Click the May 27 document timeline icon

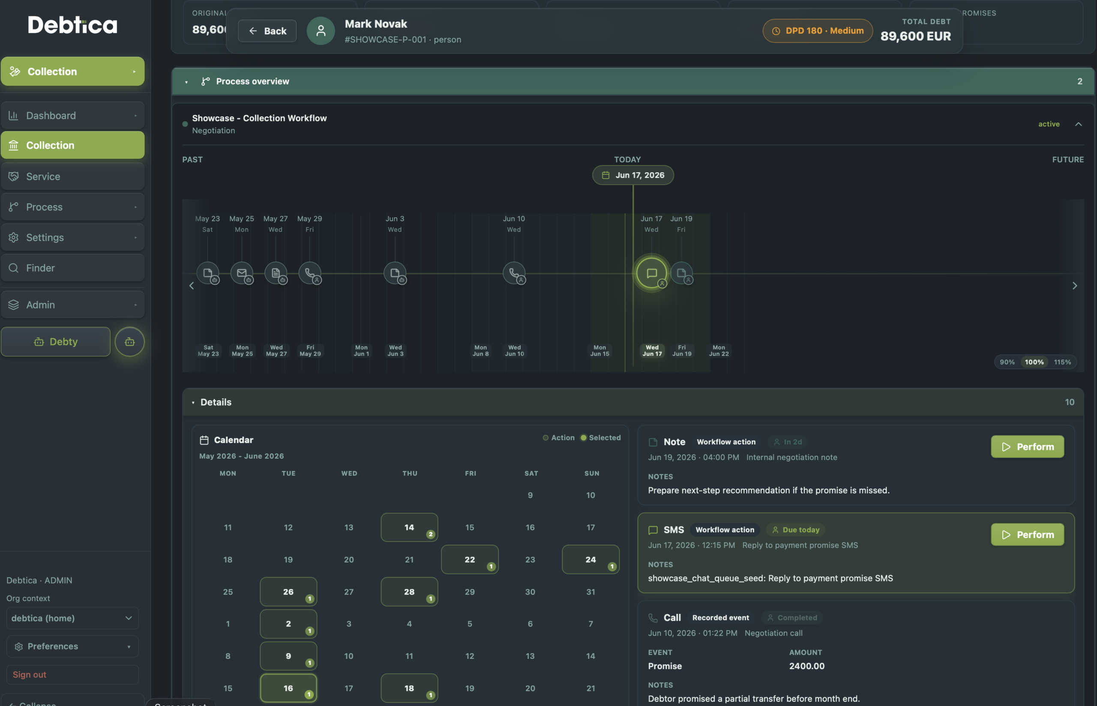pyautogui.click(x=276, y=273)
